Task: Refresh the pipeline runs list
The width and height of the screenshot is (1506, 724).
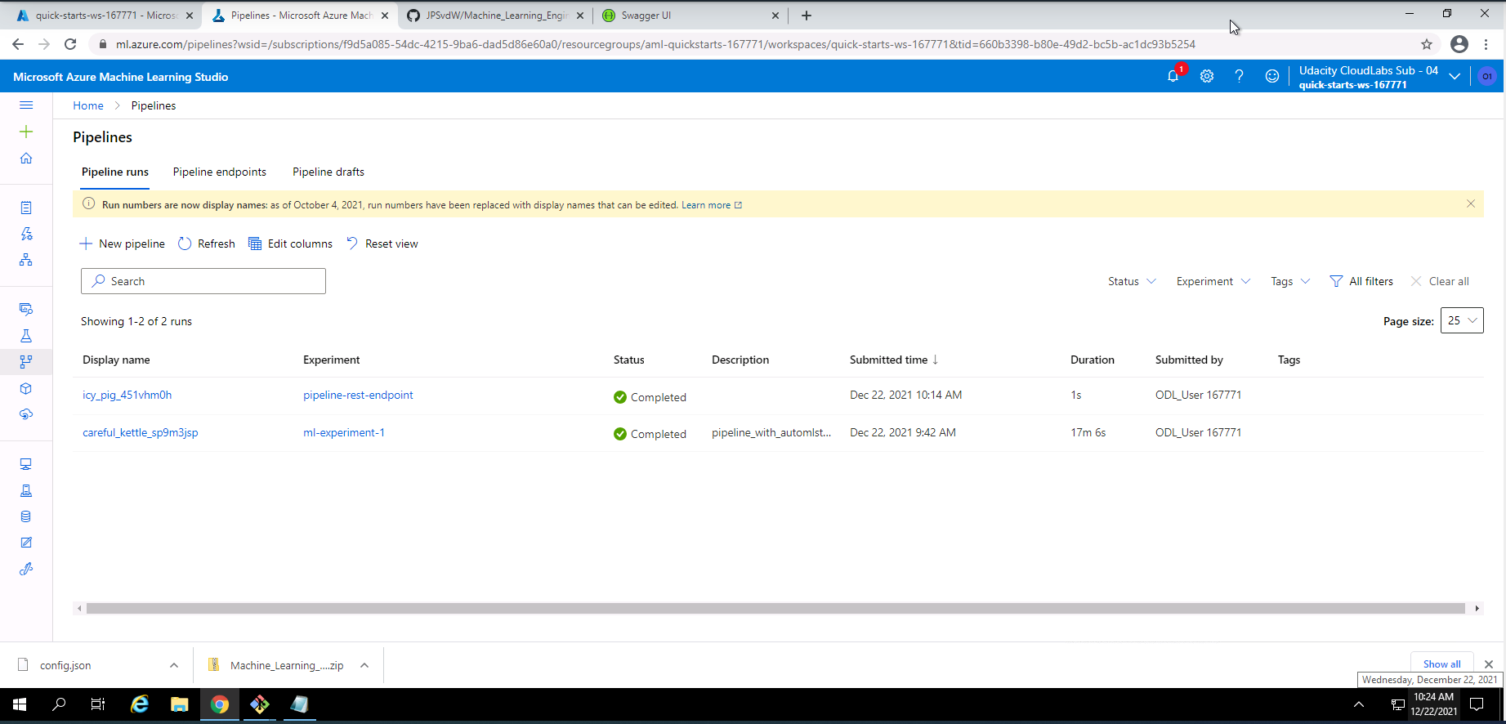Action: 206,244
